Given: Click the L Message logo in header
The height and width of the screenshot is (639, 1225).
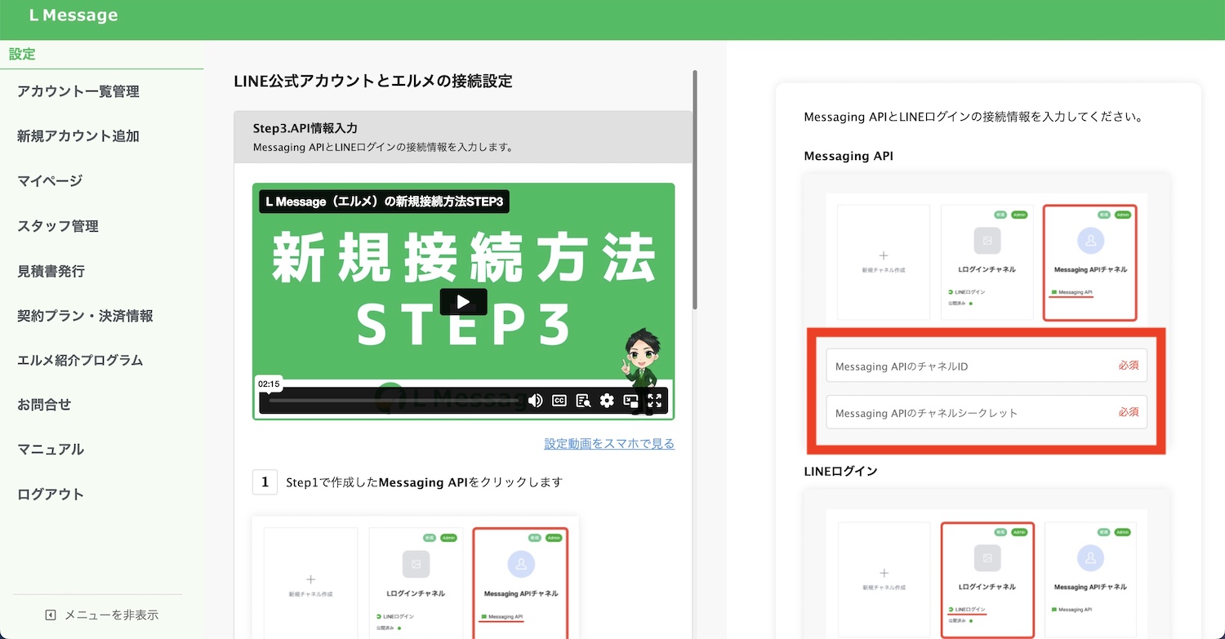Looking at the screenshot, I should click(x=73, y=16).
